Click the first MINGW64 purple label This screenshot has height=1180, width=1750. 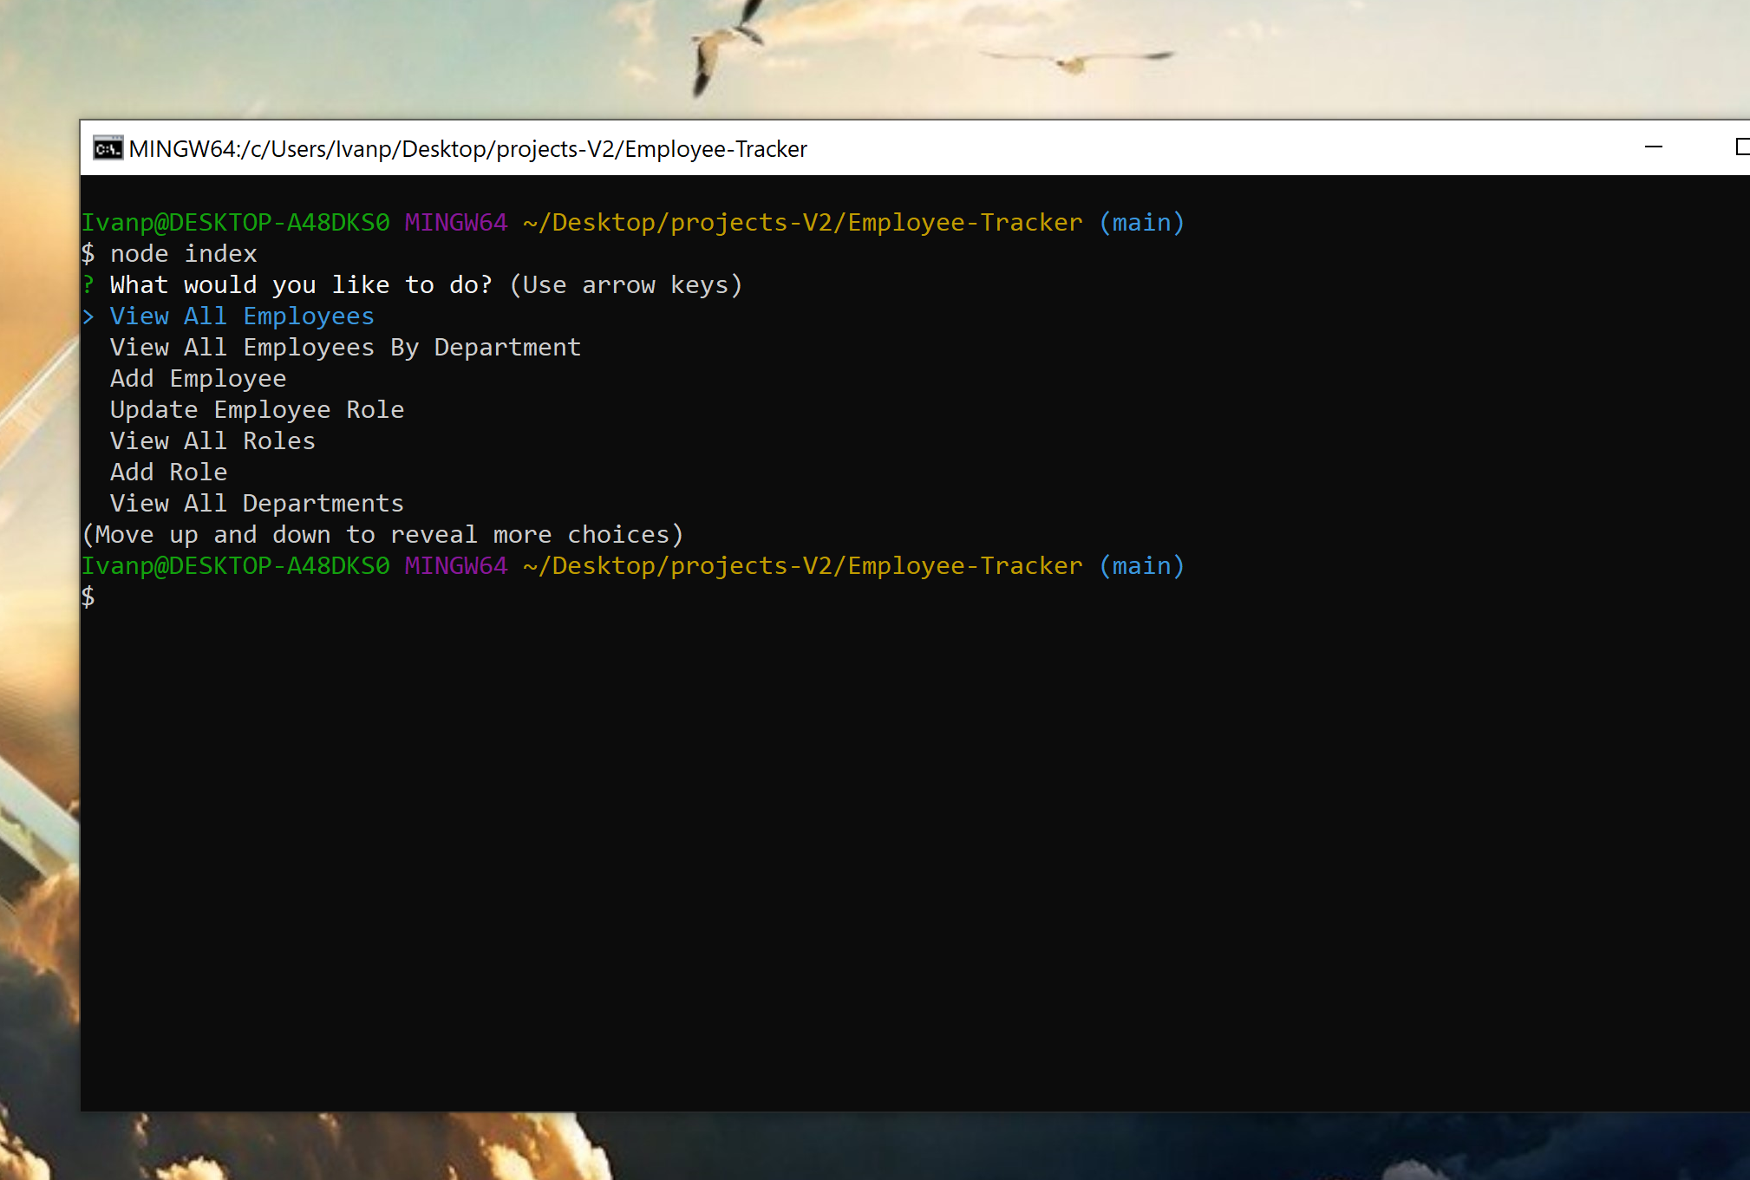[x=456, y=223]
